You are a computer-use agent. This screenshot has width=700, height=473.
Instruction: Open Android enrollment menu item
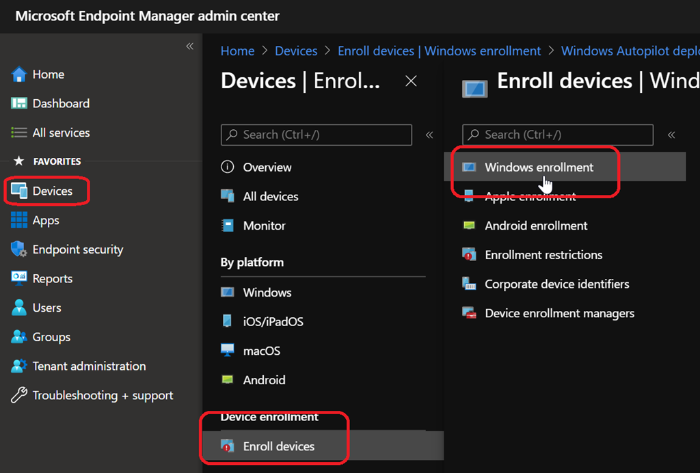click(x=536, y=226)
